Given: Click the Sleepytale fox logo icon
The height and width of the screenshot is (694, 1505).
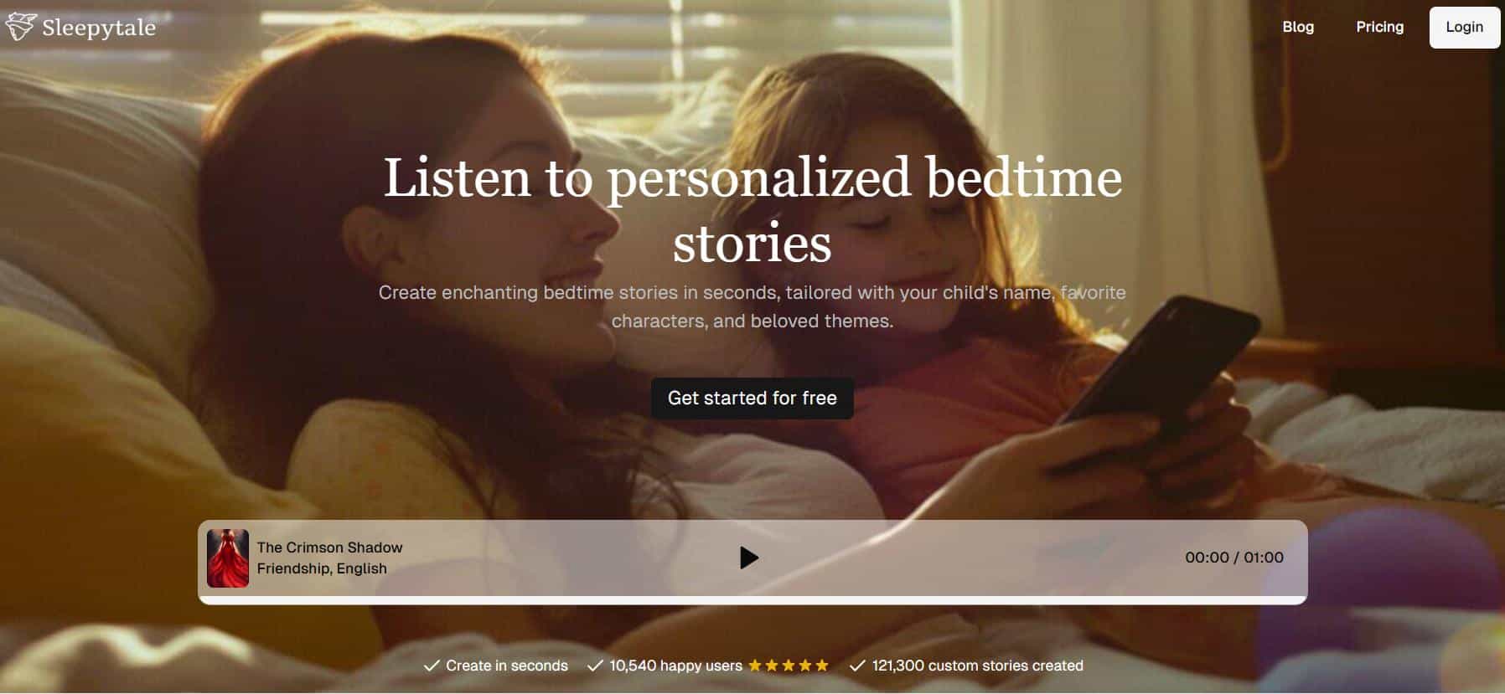Looking at the screenshot, I should click(x=20, y=28).
